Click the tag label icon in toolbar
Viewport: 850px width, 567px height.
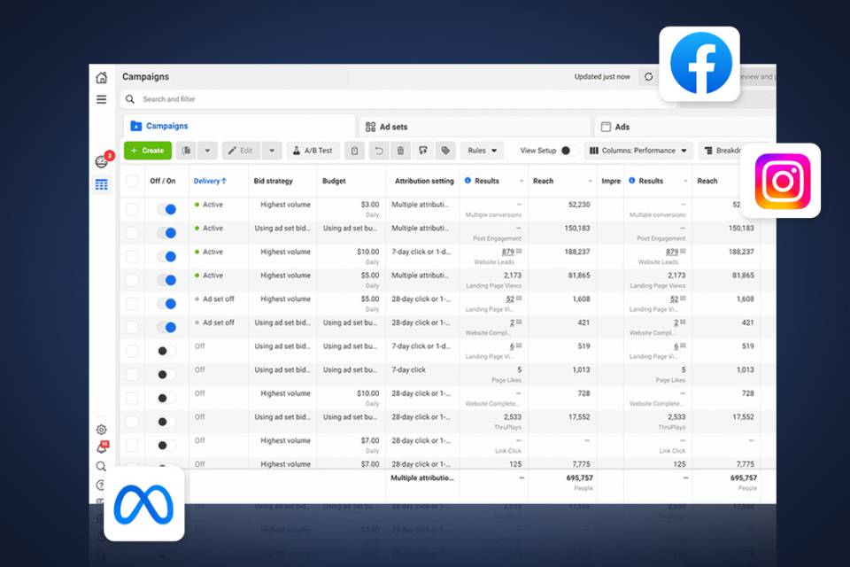445,151
